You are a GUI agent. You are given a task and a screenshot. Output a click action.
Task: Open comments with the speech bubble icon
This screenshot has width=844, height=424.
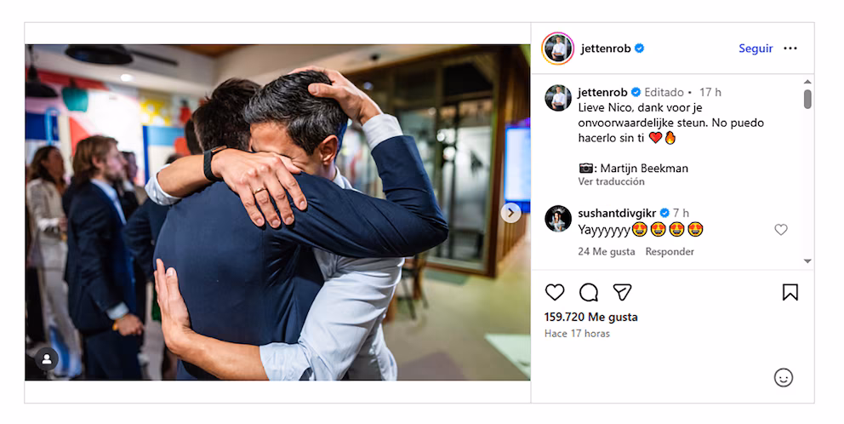tap(588, 293)
